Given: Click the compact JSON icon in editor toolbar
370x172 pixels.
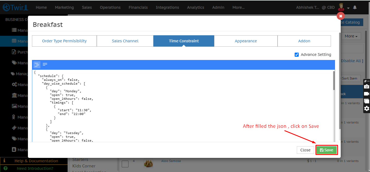Looking at the screenshot, I should coord(45,65).
